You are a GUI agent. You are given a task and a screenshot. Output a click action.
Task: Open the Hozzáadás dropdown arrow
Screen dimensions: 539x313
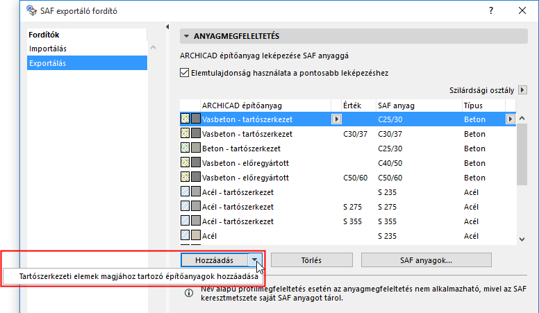(x=255, y=260)
